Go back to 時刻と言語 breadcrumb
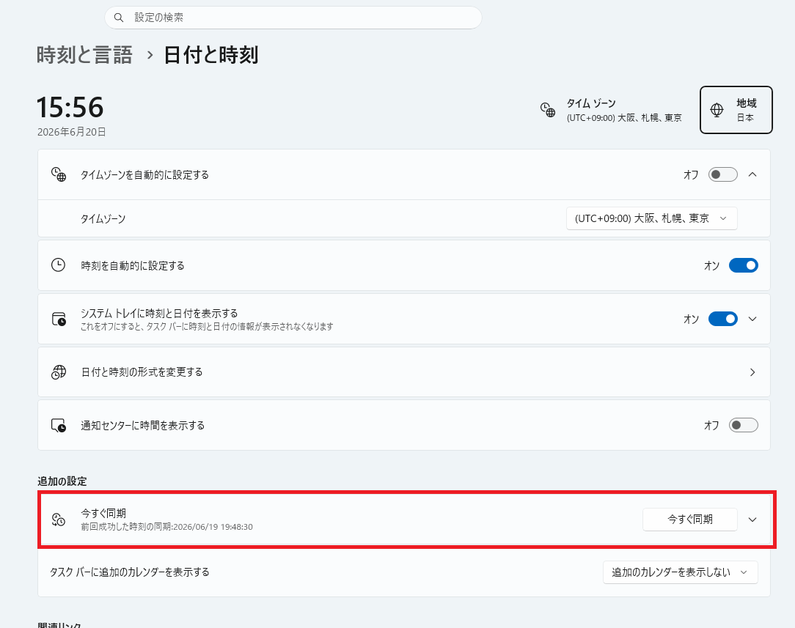795x628 pixels. [x=84, y=55]
